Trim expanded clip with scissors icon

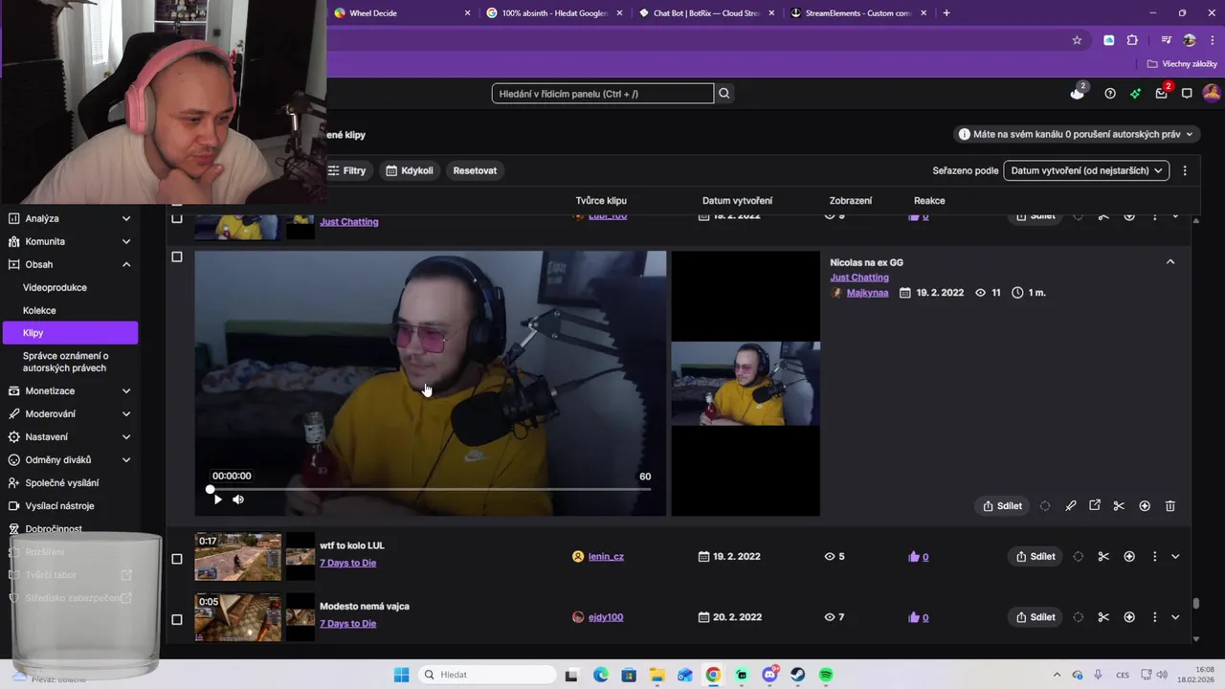tap(1119, 506)
